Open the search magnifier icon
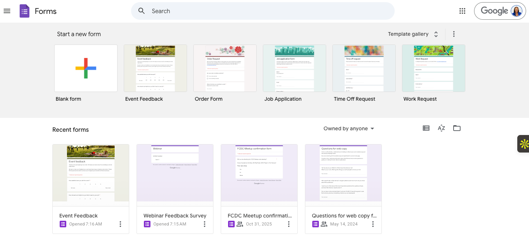The width and height of the screenshot is (529, 239). (141, 11)
